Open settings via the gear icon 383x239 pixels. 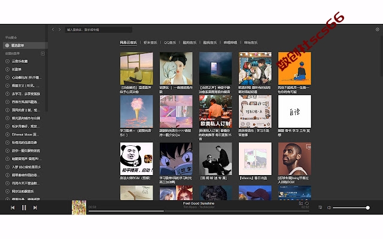pos(378,29)
